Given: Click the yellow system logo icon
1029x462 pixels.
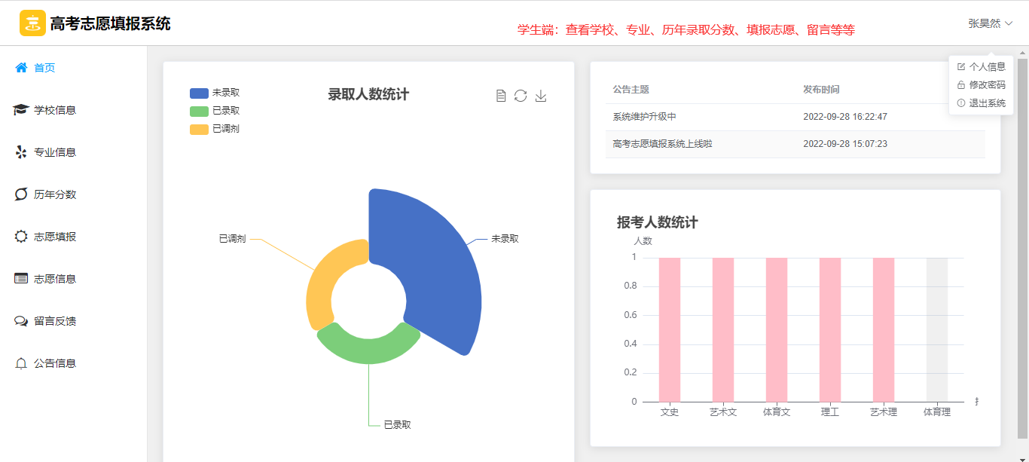Looking at the screenshot, I should click(x=32, y=23).
